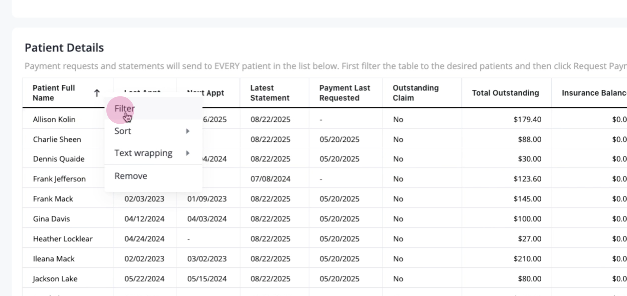The image size is (627, 296).
Task: Click the ascending sort arrow in Patient Full Name header
Action: [x=97, y=93]
